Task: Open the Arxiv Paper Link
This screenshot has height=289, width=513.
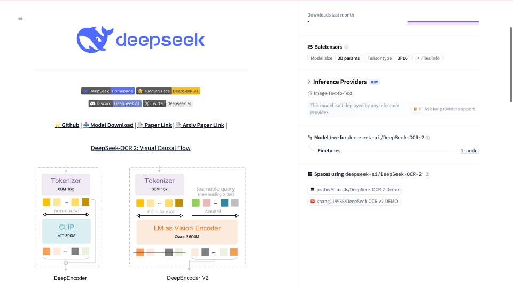Action: [x=200, y=125]
